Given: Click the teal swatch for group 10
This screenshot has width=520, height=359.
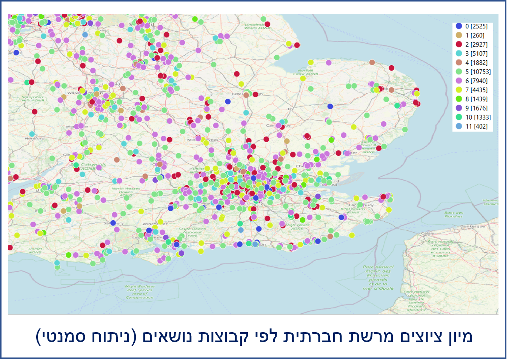Looking at the screenshot, I should [459, 117].
